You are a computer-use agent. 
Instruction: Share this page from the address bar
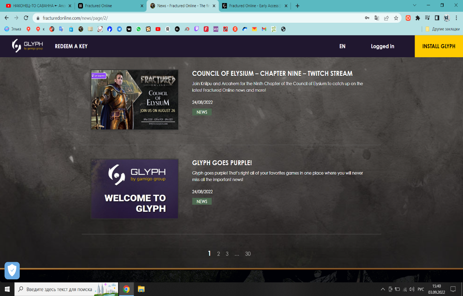(387, 18)
